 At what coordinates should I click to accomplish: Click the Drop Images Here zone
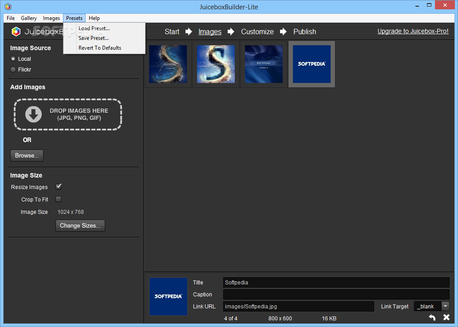click(68, 114)
